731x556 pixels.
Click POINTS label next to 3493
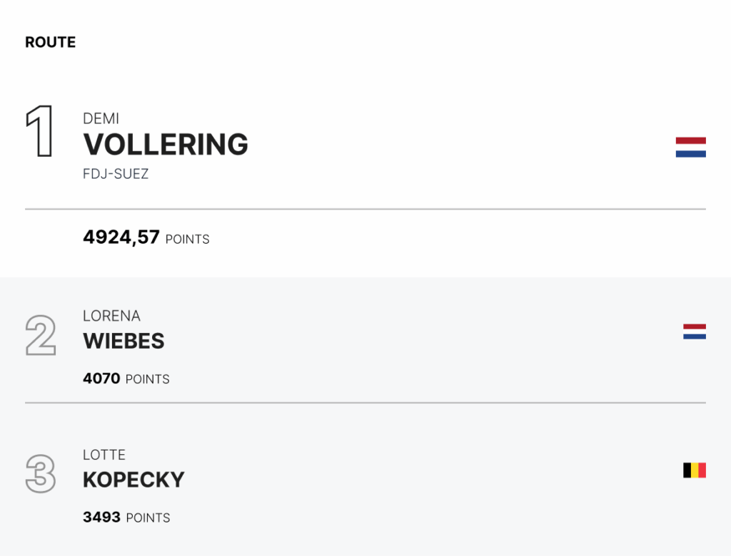tap(148, 518)
